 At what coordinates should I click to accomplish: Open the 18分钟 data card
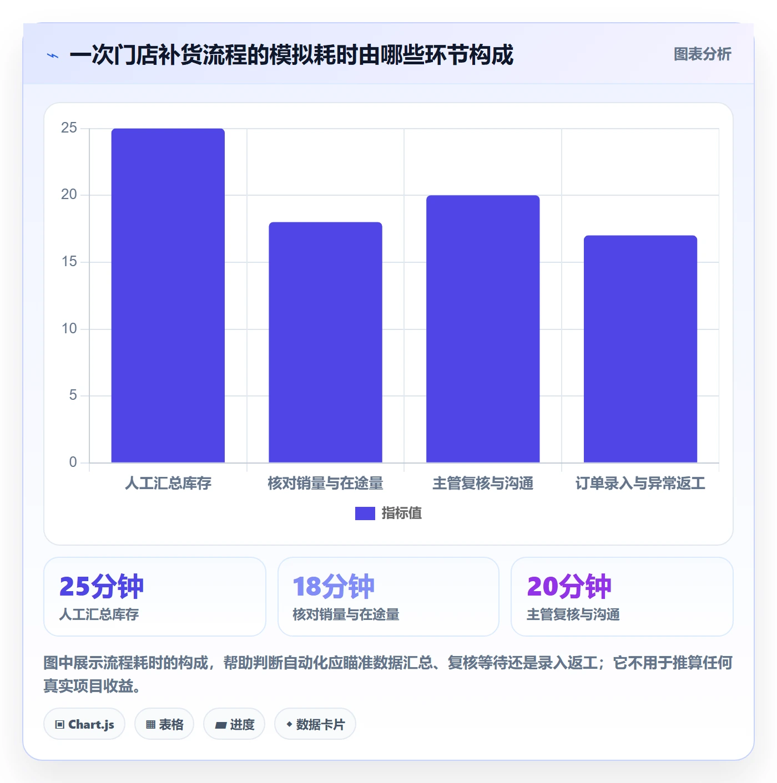pyautogui.click(x=389, y=597)
